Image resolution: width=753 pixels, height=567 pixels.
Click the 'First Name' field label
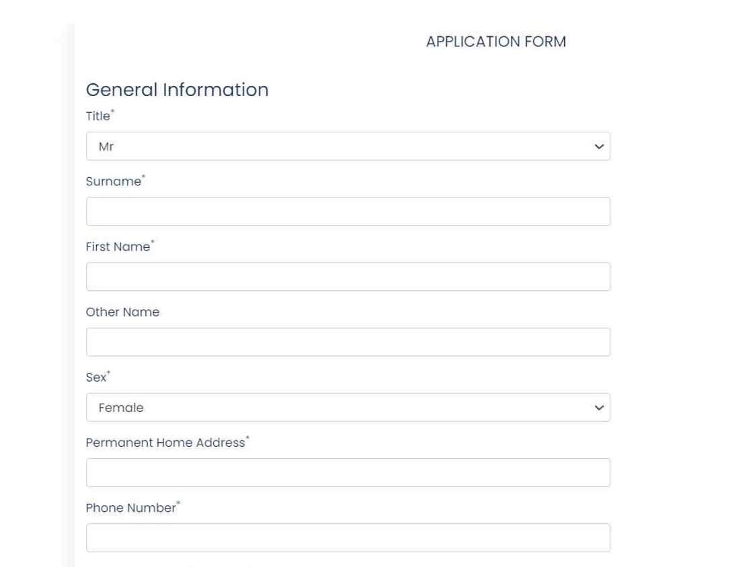pos(118,247)
